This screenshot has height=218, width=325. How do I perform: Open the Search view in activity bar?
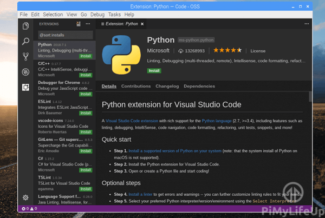(x=25, y=41)
